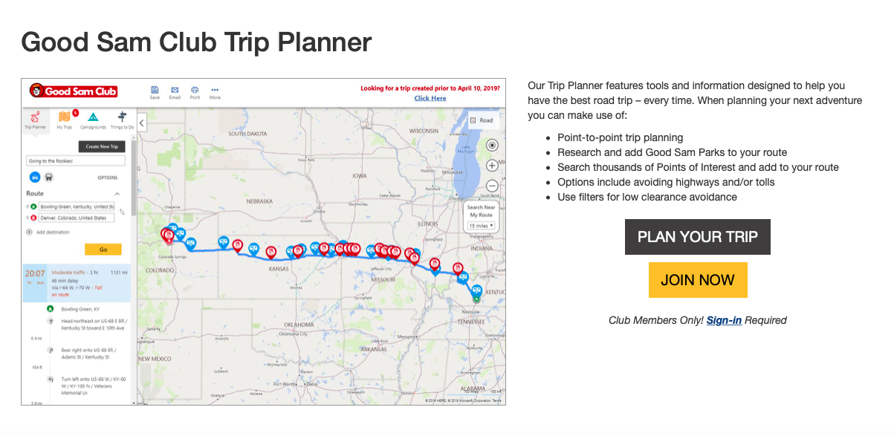Click the PLAN YOUR TRIP button
This screenshot has width=894, height=436.
click(697, 237)
